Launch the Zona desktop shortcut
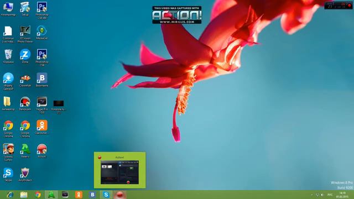 point(25,56)
